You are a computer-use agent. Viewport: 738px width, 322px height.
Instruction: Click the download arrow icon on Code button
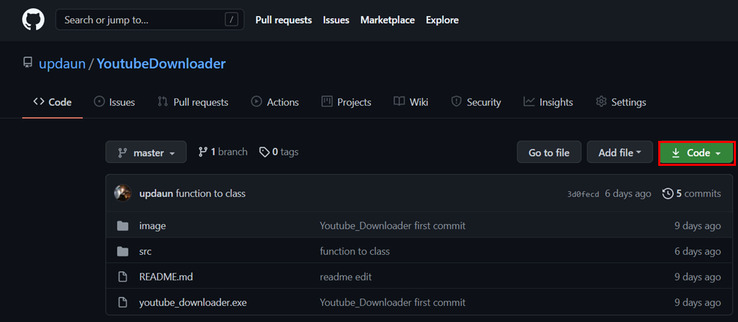click(676, 153)
